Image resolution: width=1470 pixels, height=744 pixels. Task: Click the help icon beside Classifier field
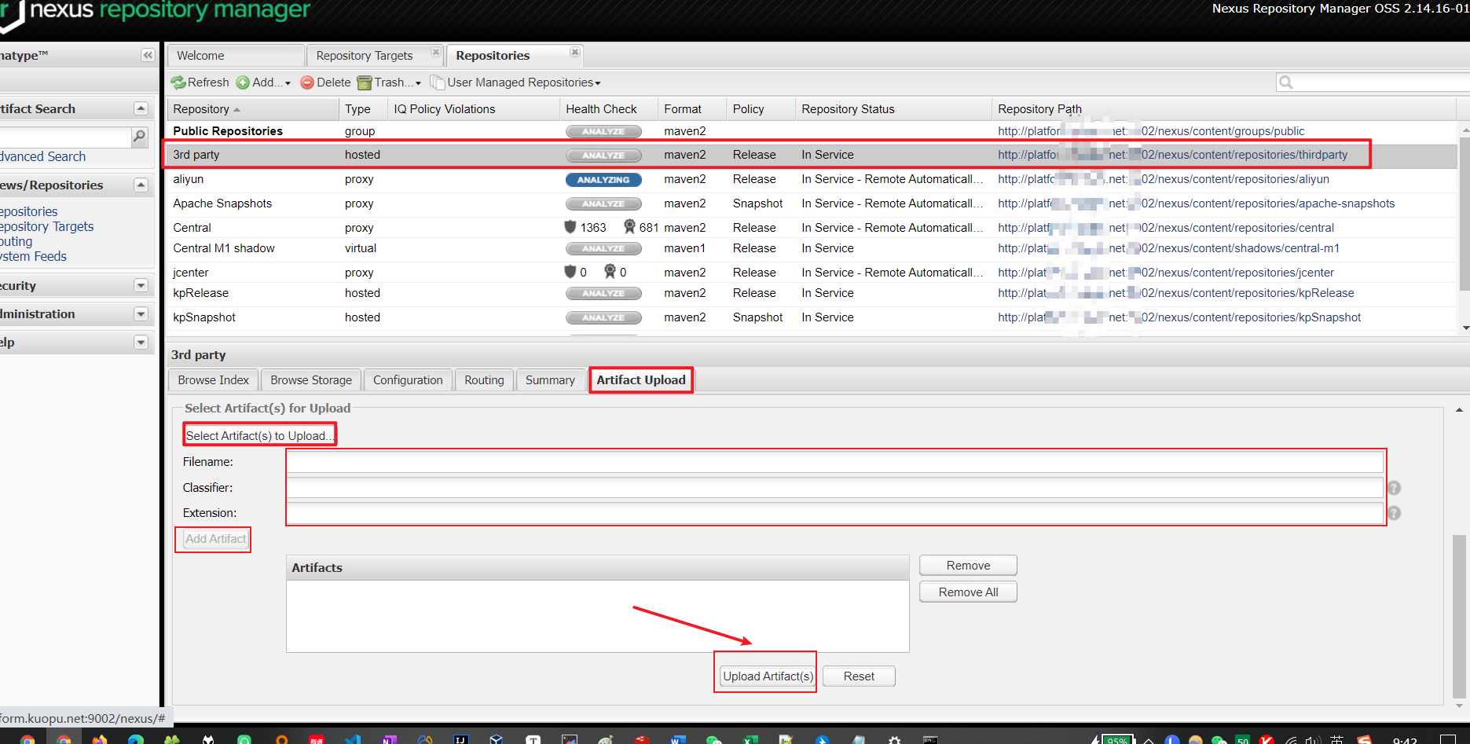[x=1394, y=488]
